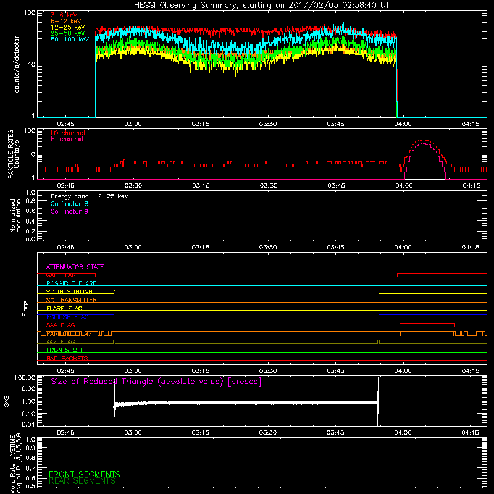Click the green 25-50 keV legend entry
494x494 pixels.
(x=67, y=33)
